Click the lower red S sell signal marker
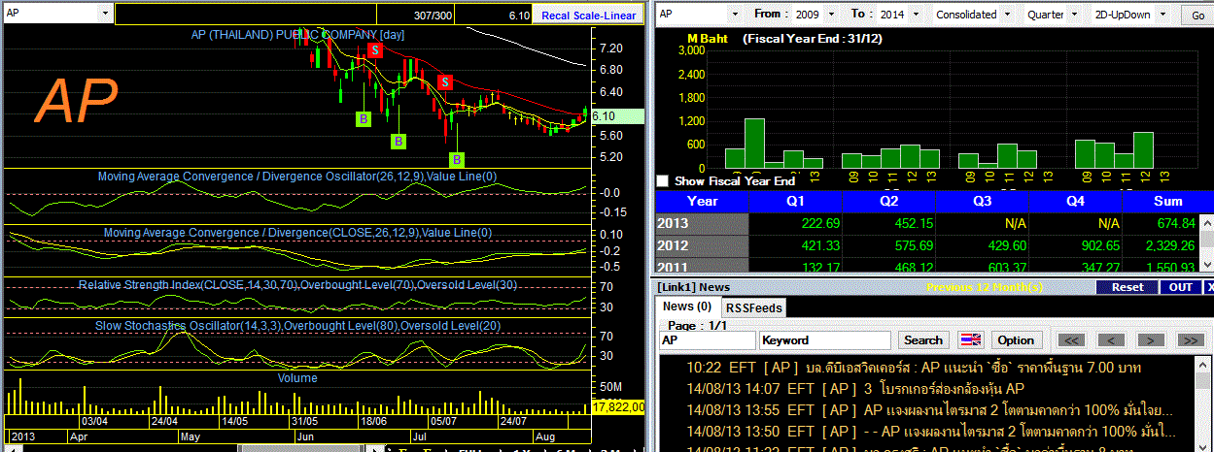Viewport: 1214px width, 452px height. (x=444, y=81)
